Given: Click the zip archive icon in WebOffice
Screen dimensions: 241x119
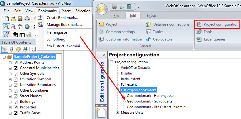Looking at the screenshot, I should 129,7.
